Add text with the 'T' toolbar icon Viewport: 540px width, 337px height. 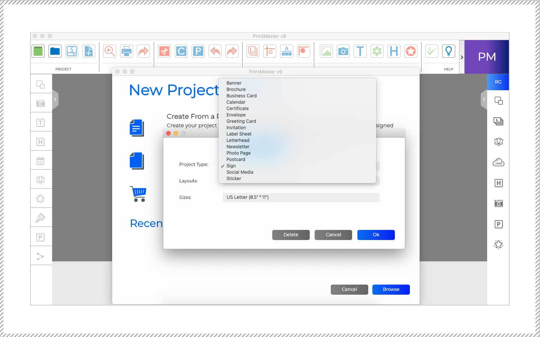coord(360,51)
